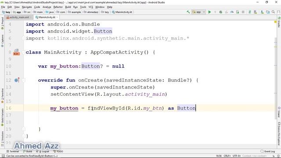Click the MainActivity.kt breadcrumb
281x158 pixels.
pos(122,12)
